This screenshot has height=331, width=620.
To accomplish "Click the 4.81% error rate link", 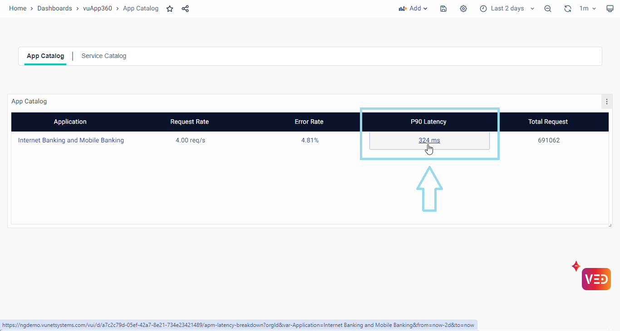I will click(x=310, y=140).
